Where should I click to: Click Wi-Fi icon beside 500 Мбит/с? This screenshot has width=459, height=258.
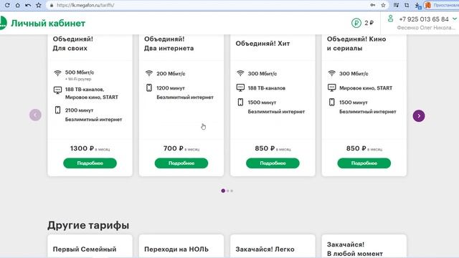click(x=57, y=72)
